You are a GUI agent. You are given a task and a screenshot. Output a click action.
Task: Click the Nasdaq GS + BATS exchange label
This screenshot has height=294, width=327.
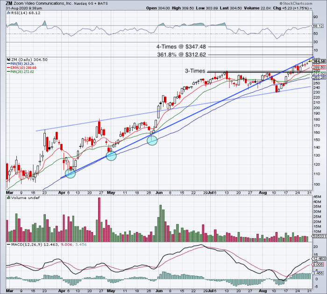coord(91,3)
